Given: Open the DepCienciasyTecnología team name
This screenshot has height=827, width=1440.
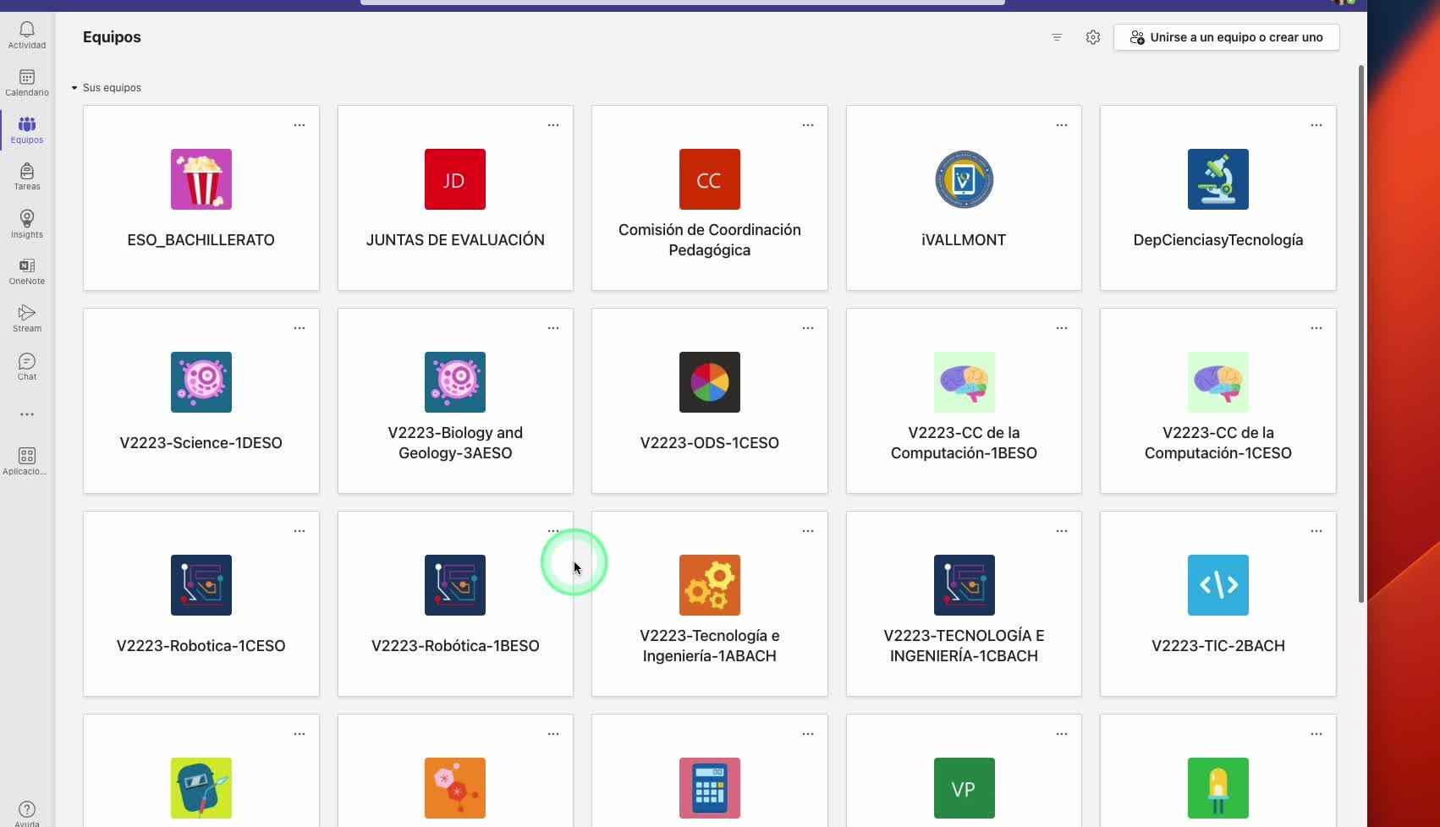Looking at the screenshot, I should point(1218,240).
